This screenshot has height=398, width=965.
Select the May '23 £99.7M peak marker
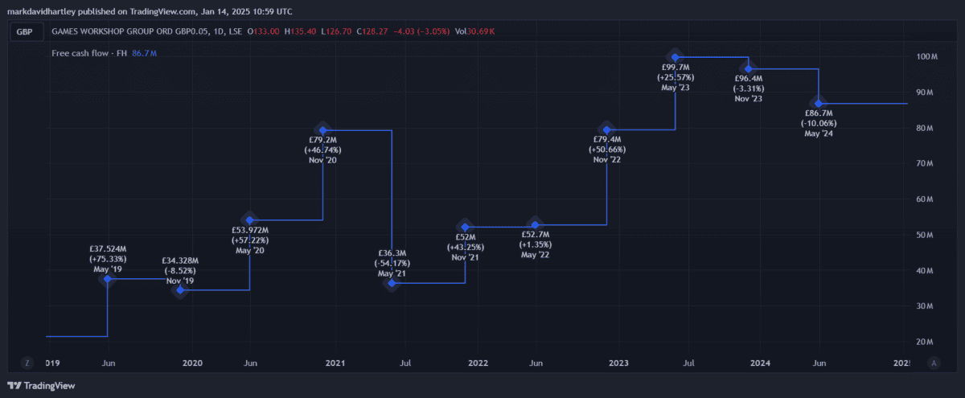675,57
